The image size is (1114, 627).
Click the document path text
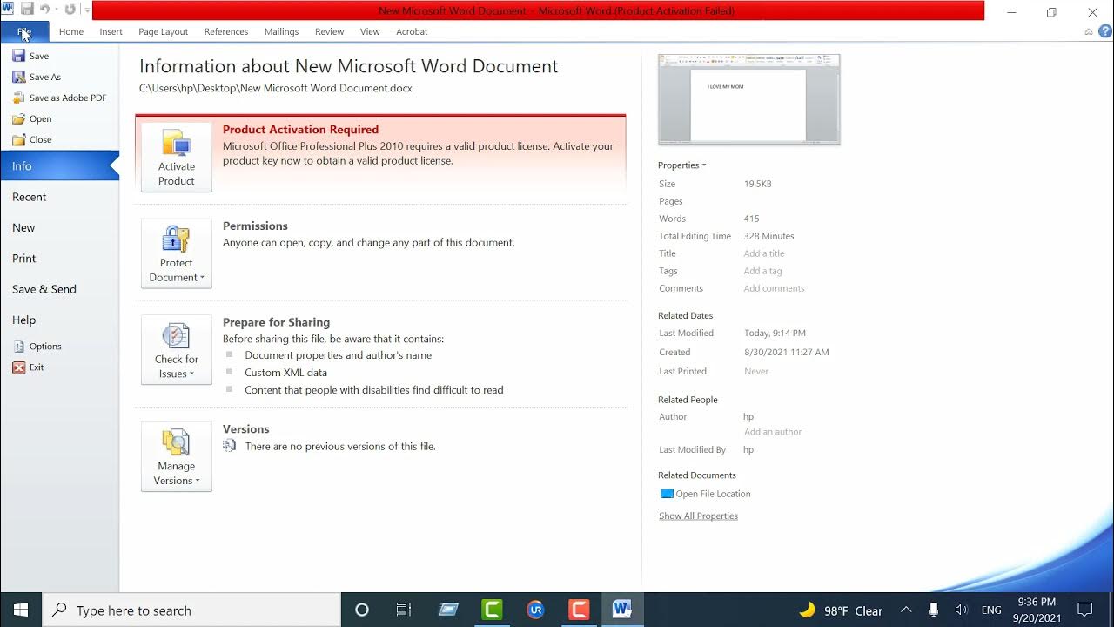click(276, 88)
